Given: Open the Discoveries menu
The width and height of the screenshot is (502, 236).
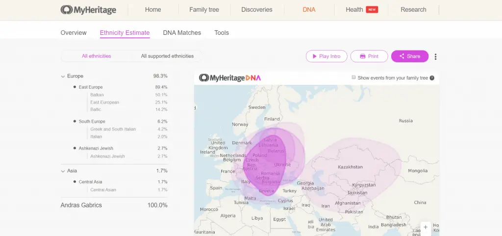Looking at the screenshot, I should (x=257, y=10).
